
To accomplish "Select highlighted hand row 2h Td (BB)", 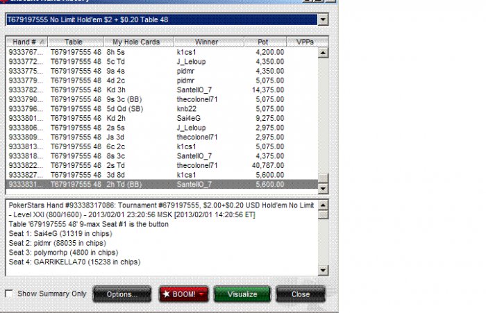I will tap(162, 185).
